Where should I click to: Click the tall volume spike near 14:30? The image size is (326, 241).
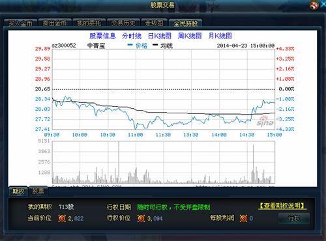click(x=253, y=164)
